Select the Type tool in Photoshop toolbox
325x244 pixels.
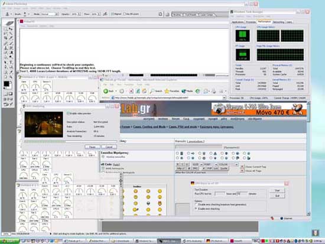click(x=11, y=62)
